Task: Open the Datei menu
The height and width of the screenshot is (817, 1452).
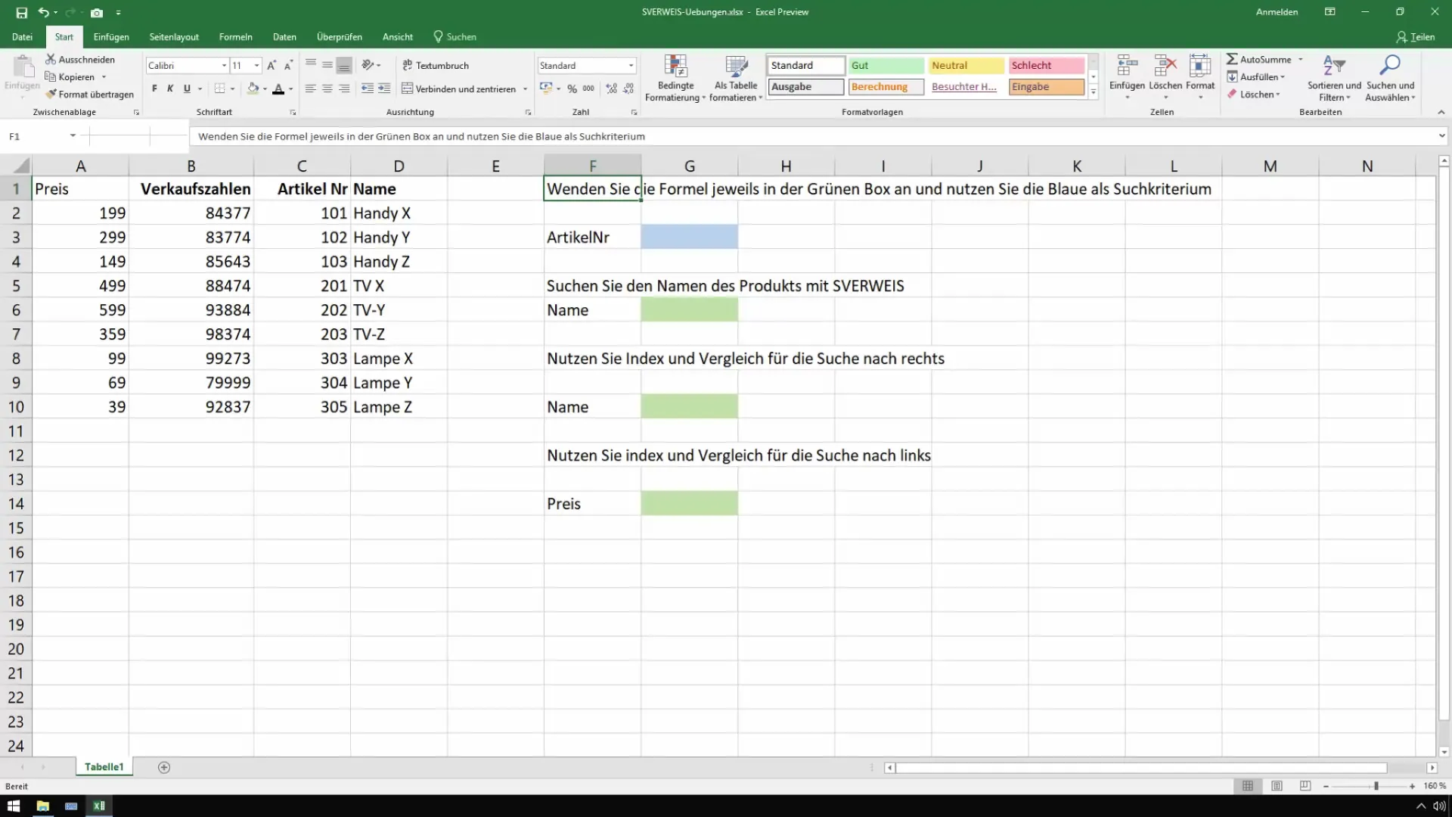Action: pos(22,36)
